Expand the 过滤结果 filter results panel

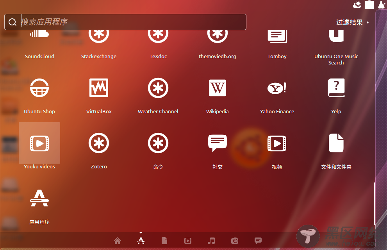pyautogui.click(x=353, y=22)
